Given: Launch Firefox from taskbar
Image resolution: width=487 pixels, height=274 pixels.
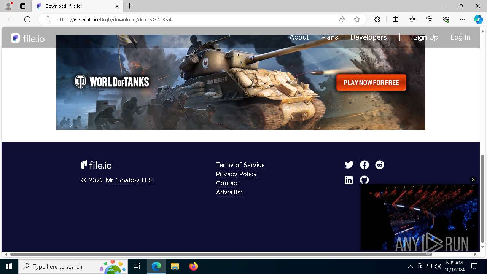Looking at the screenshot, I should pos(194,266).
